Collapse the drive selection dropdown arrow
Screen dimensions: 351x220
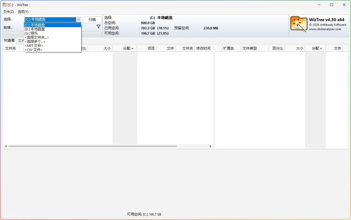pos(78,19)
